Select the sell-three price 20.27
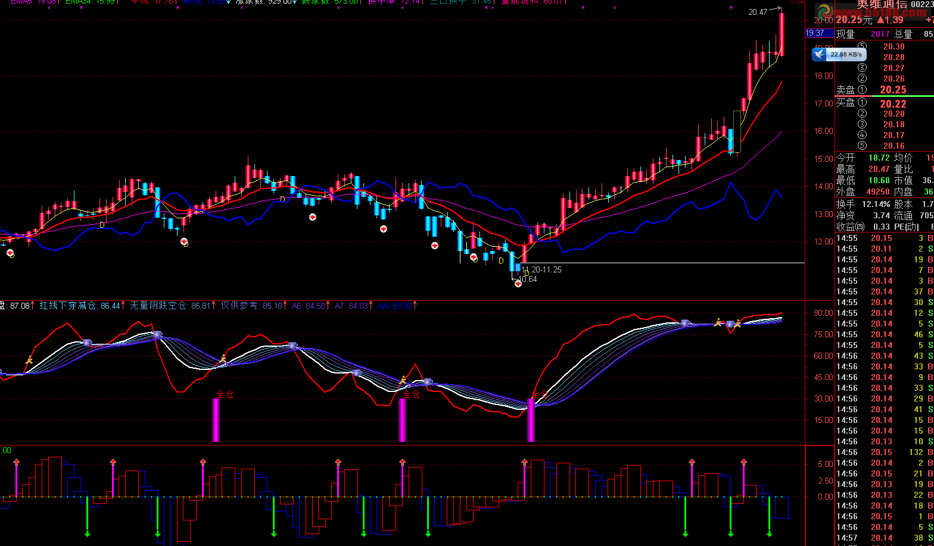Image resolution: width=934 pixels, height=546 pixels. (894, 68)
